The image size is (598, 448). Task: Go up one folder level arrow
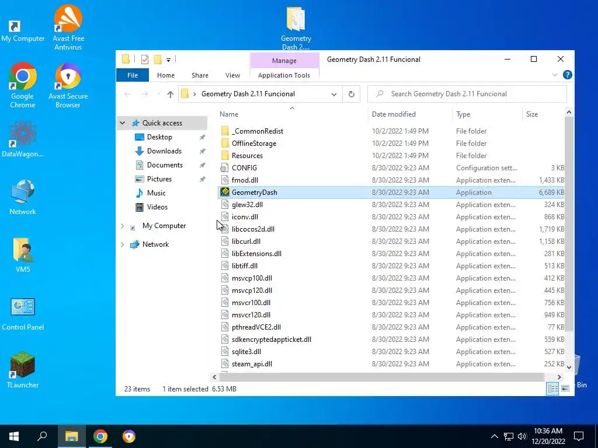[170, 94]
